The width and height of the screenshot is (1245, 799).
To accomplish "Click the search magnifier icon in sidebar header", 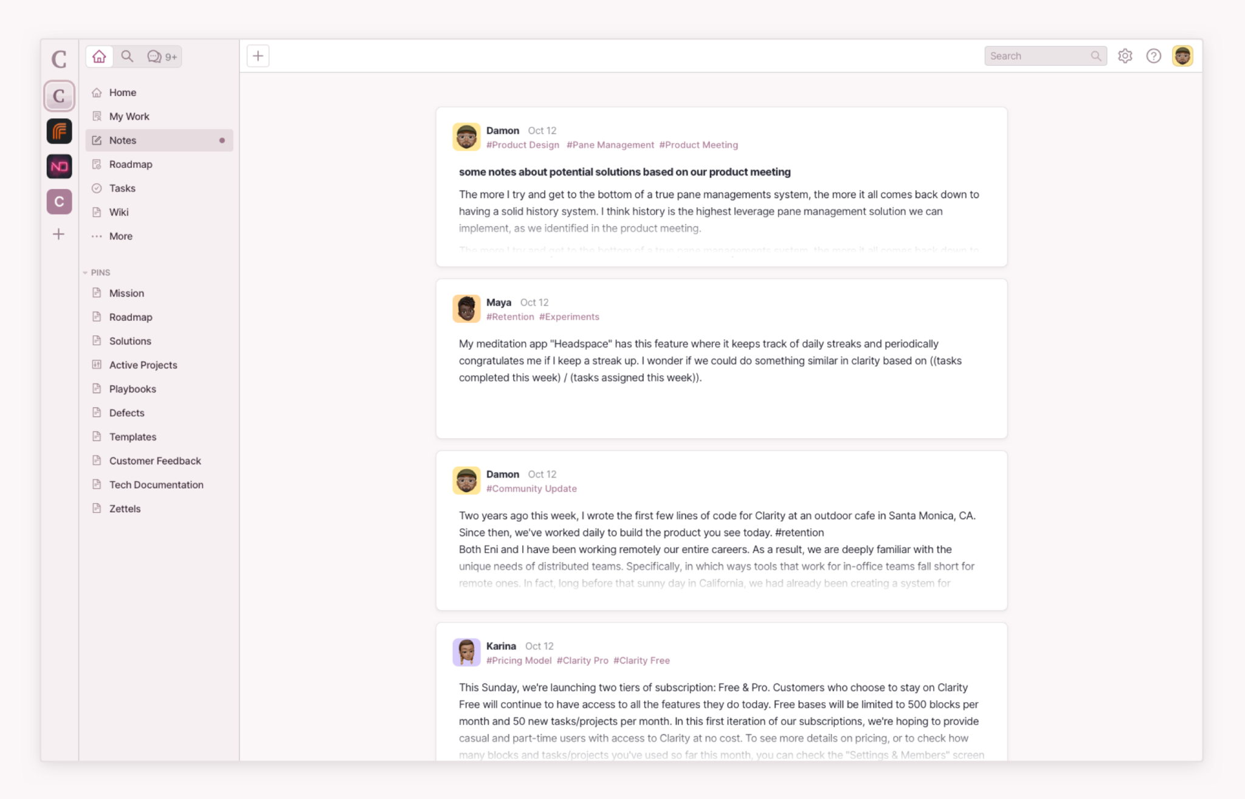I will click(127, 56).
